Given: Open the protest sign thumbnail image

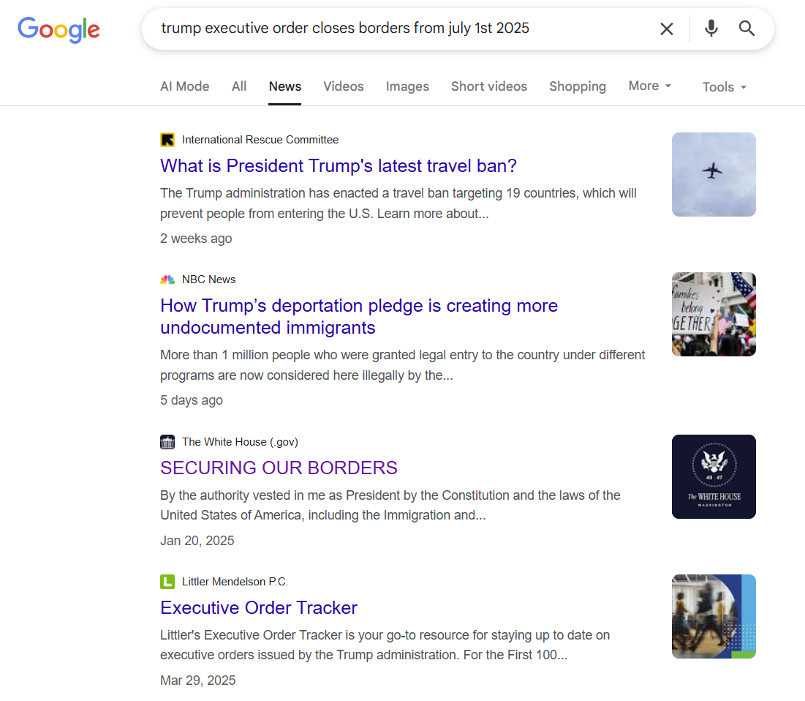Looking at the screenshot, I should (x=714, y=315).
